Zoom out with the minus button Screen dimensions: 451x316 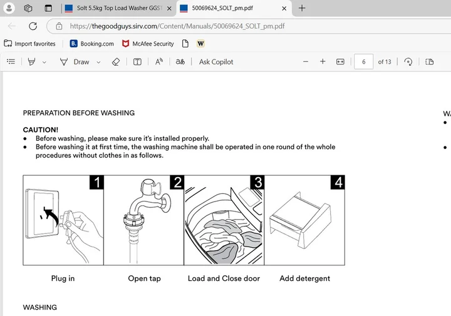(306, 62)
